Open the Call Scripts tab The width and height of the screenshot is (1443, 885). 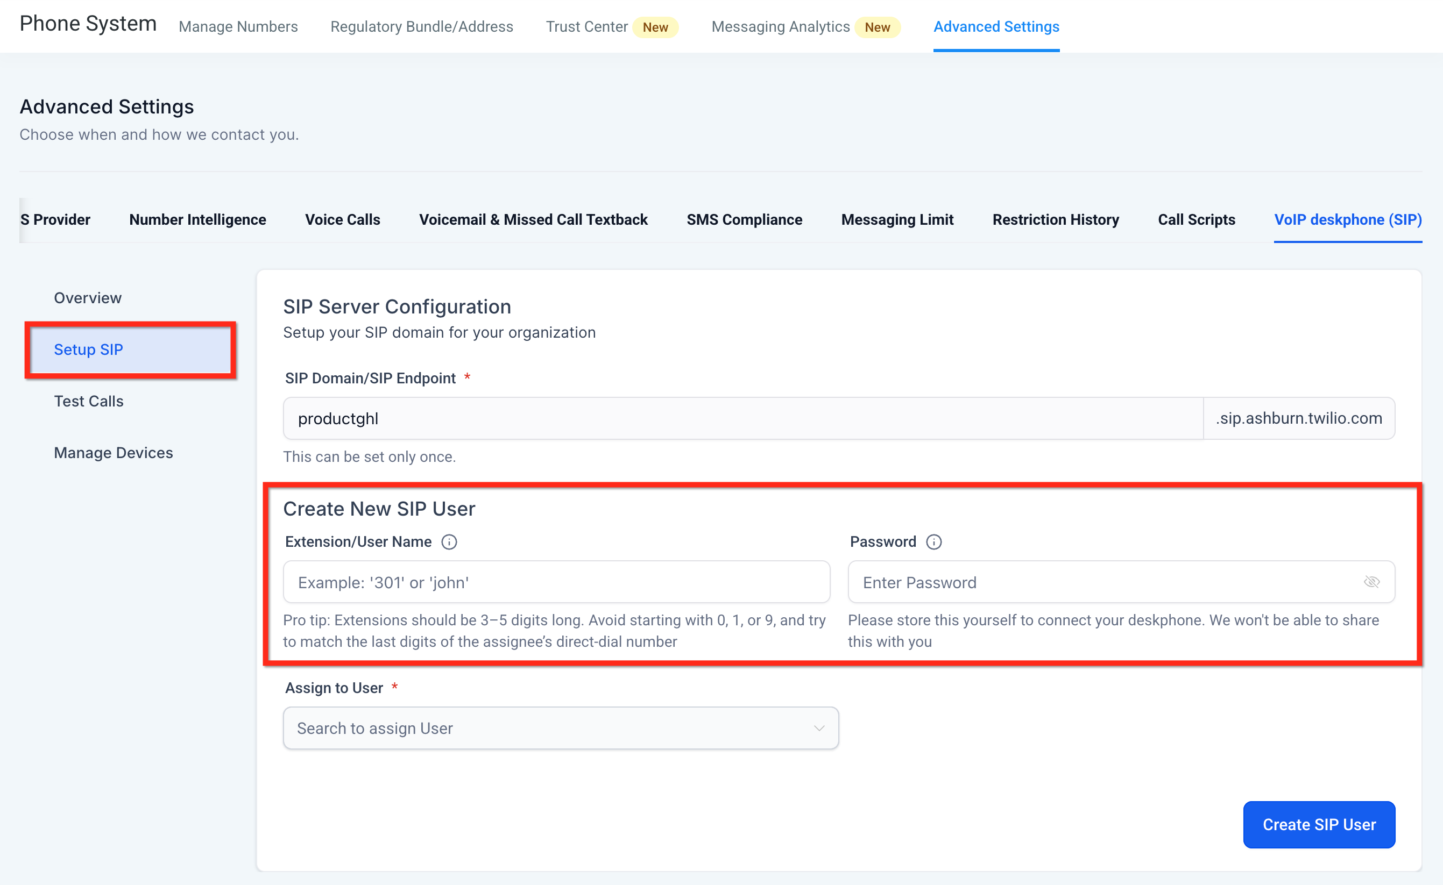pyautogui.click(x=1196, y=219)
